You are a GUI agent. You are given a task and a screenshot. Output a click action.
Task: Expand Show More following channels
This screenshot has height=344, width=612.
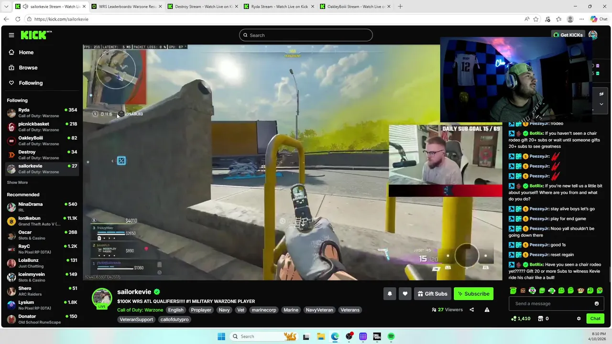pos(17,183)
